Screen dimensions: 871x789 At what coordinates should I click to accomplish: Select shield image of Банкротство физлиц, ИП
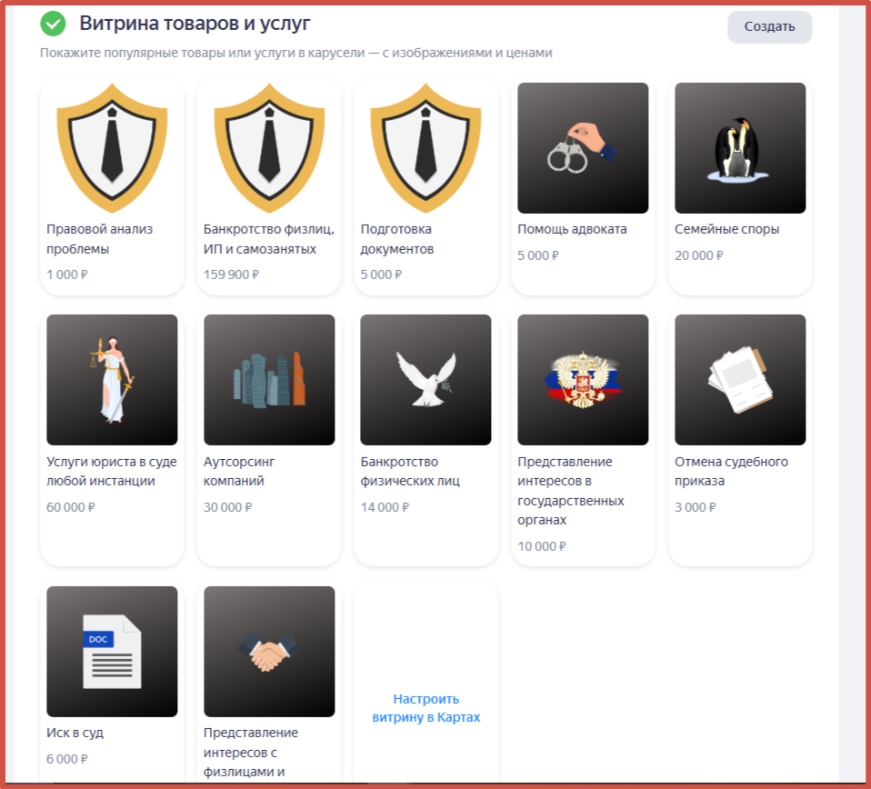coord(269,147)
